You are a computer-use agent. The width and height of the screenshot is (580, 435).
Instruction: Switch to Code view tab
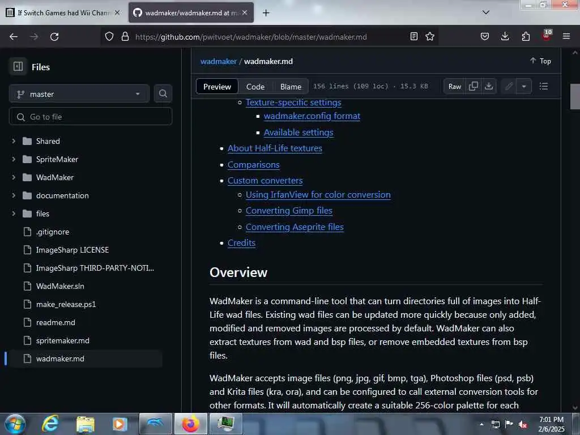pos(255,87)
